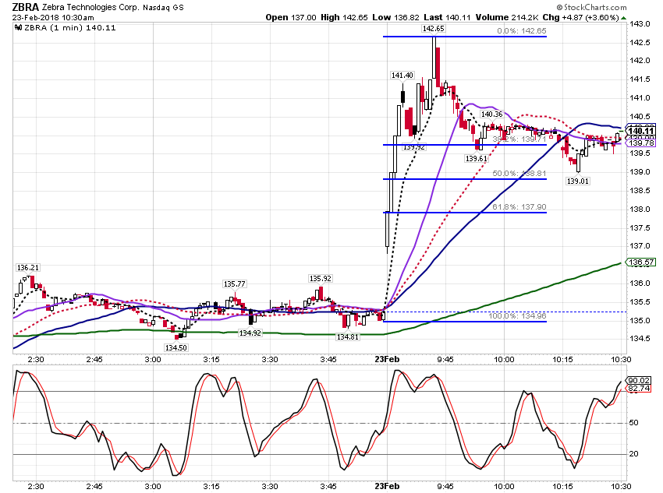
Task: Click the Low 136.82 value in header
Action: [x=395, y=17]
